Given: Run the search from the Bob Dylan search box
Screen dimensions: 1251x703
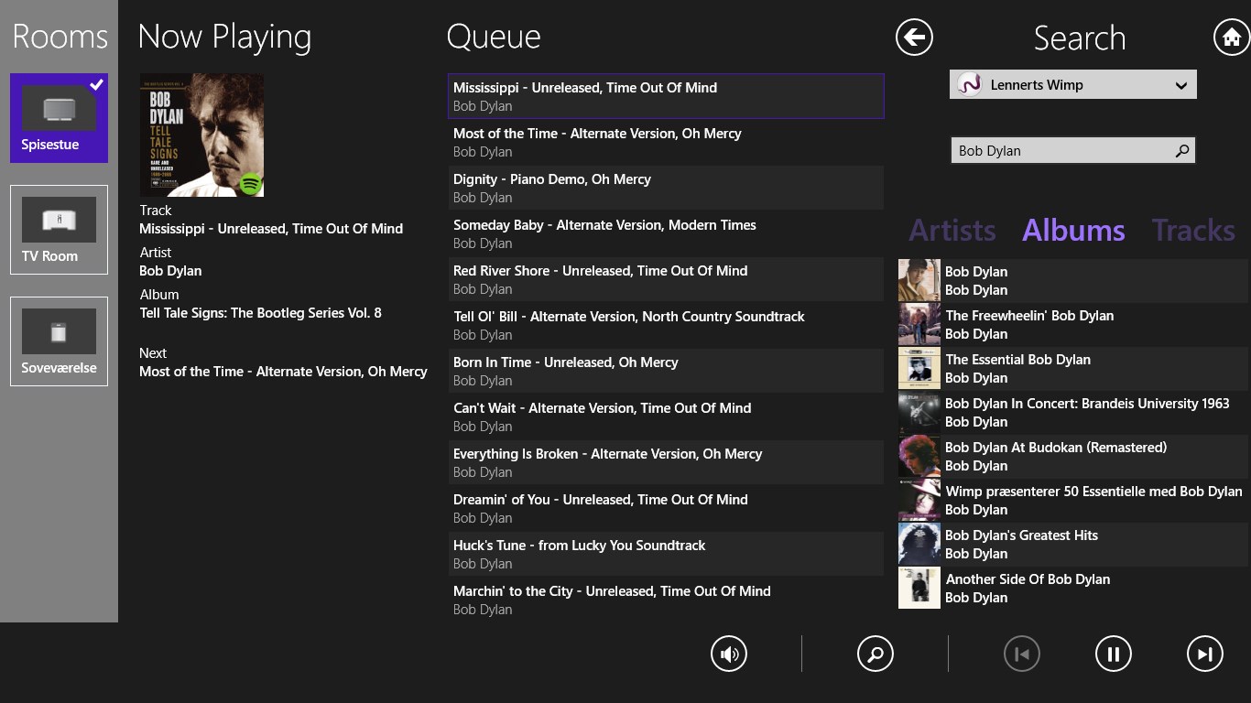Looking at the screenshot, I should pos(1182,150).
